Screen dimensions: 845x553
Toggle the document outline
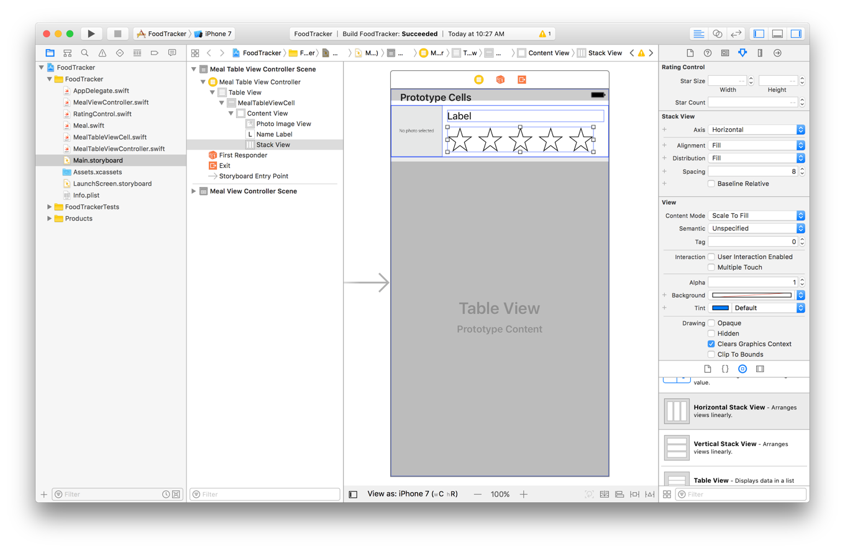point(353,495)
